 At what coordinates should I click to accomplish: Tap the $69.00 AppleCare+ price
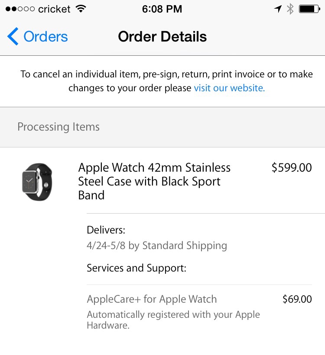297,299
